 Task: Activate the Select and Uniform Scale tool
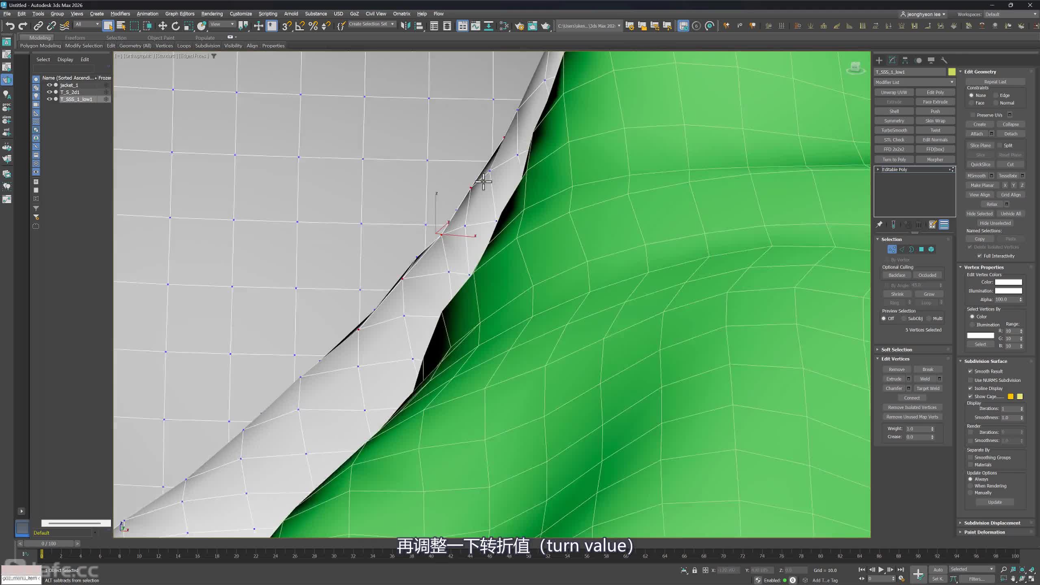188,26
